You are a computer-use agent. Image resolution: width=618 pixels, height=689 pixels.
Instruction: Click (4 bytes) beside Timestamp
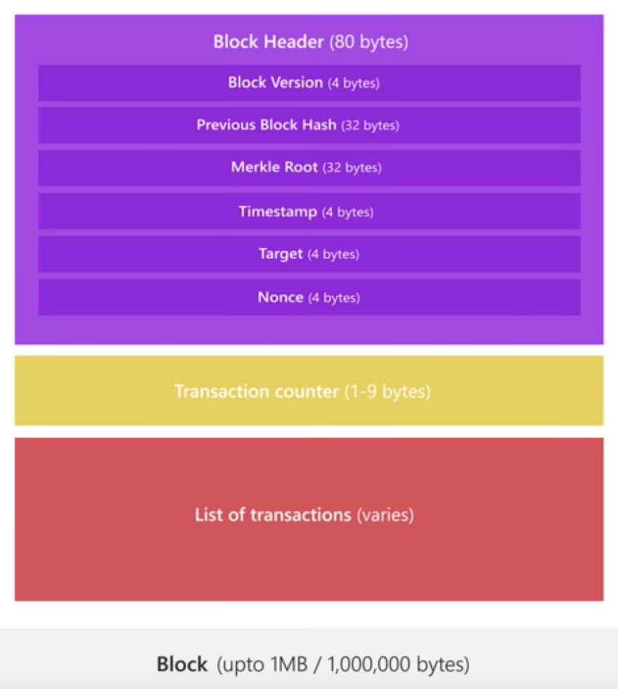pyautogui.click(x=348, y=212)
